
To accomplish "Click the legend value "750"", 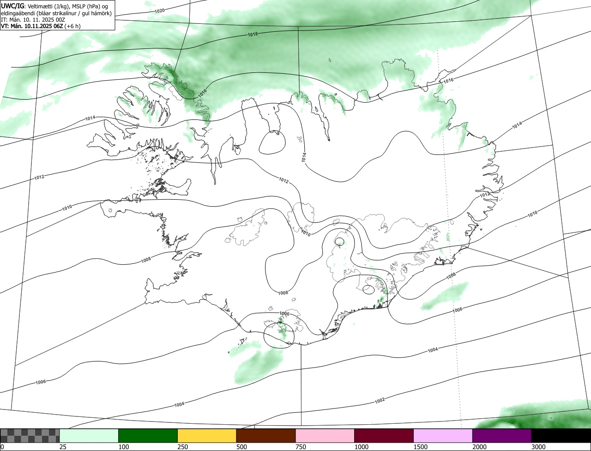I will tap(301, 447).
